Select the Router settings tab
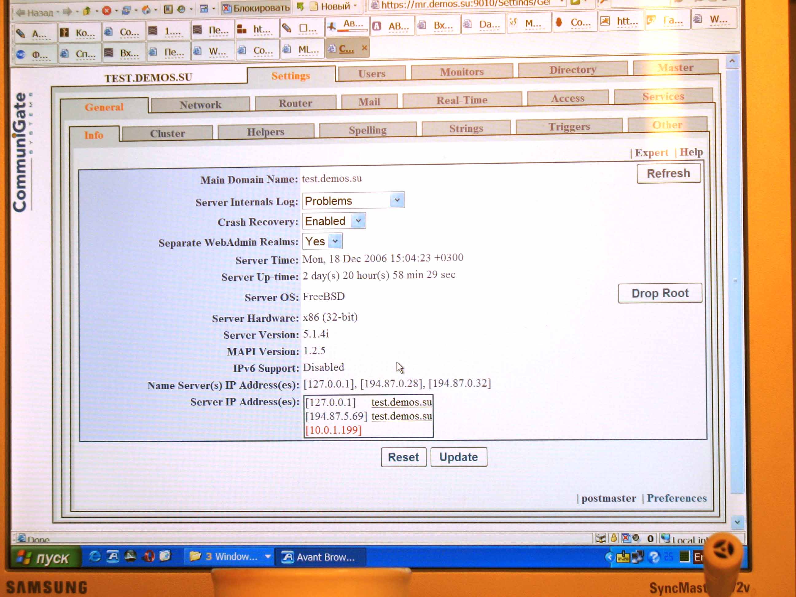This screenshot has height=597, width=796. 295,103
